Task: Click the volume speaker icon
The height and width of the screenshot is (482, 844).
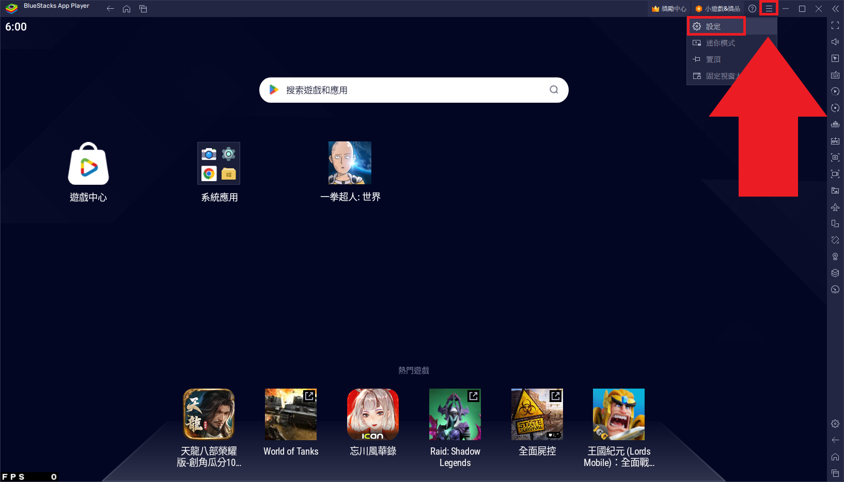Action: [835, 42]
